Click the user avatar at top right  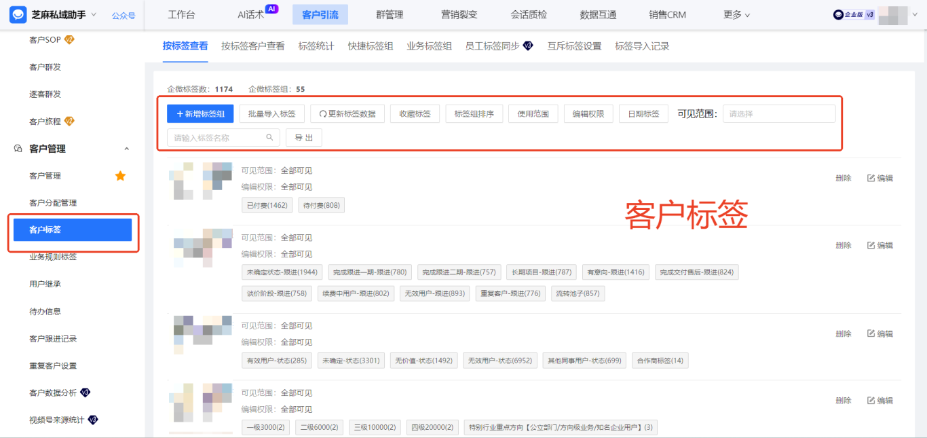pos(893,15)
